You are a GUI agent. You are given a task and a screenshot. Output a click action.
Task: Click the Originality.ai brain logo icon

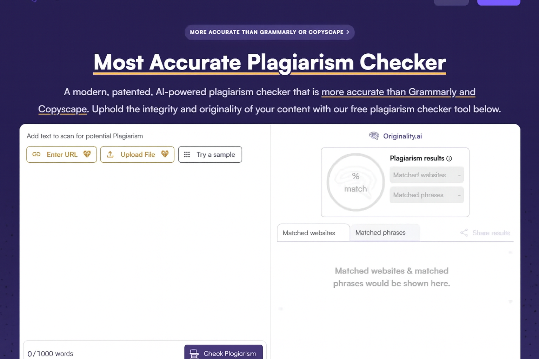point(374,136)
